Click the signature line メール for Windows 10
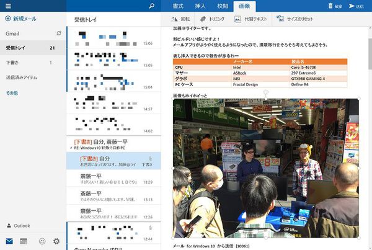 [x=211, y=246]
